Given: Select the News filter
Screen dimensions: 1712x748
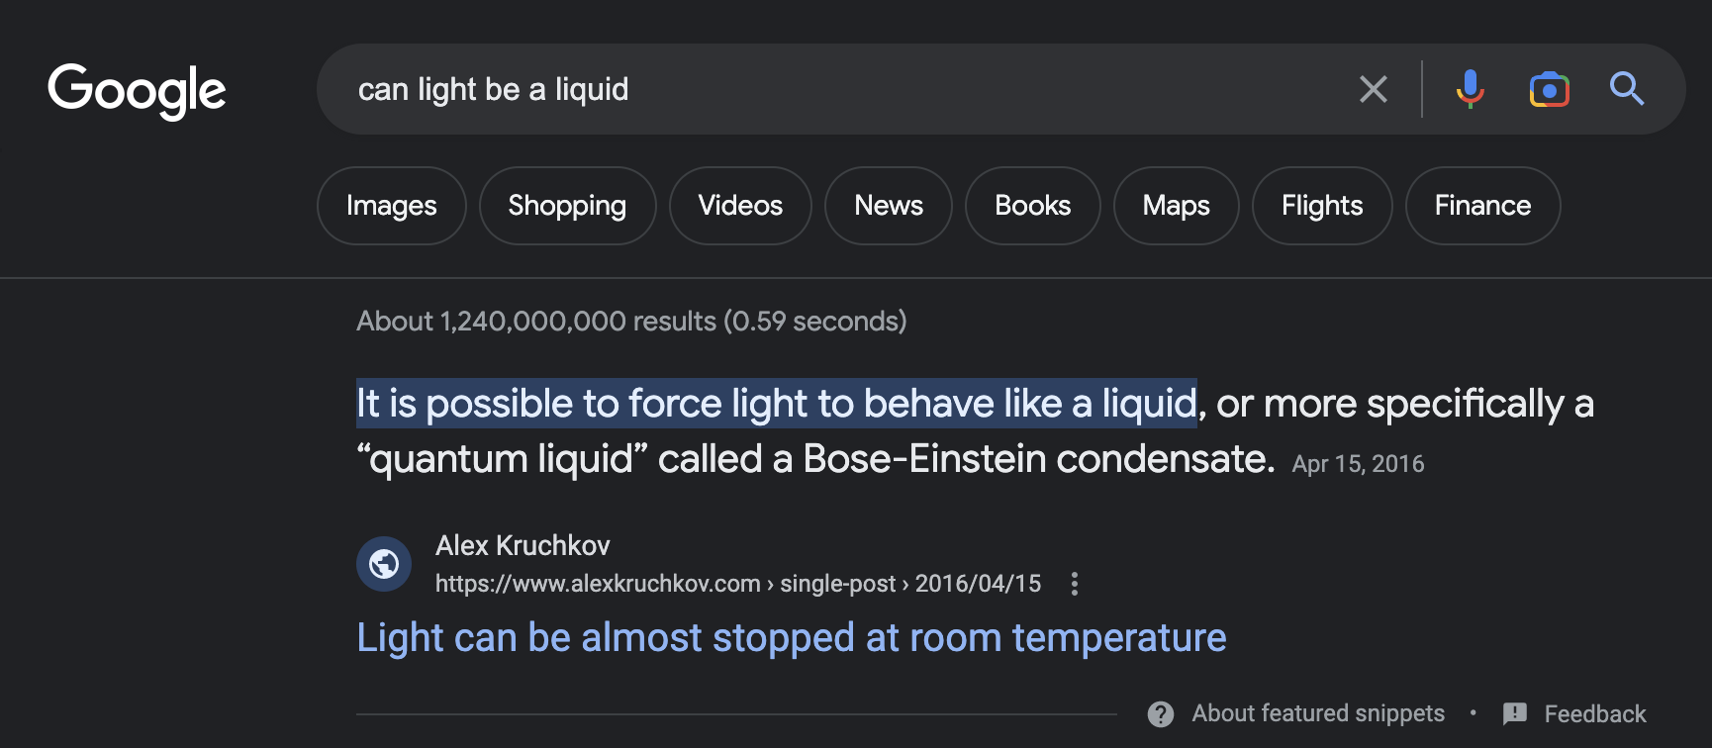Looking at the screenshot, I should (x=889, y=206).
